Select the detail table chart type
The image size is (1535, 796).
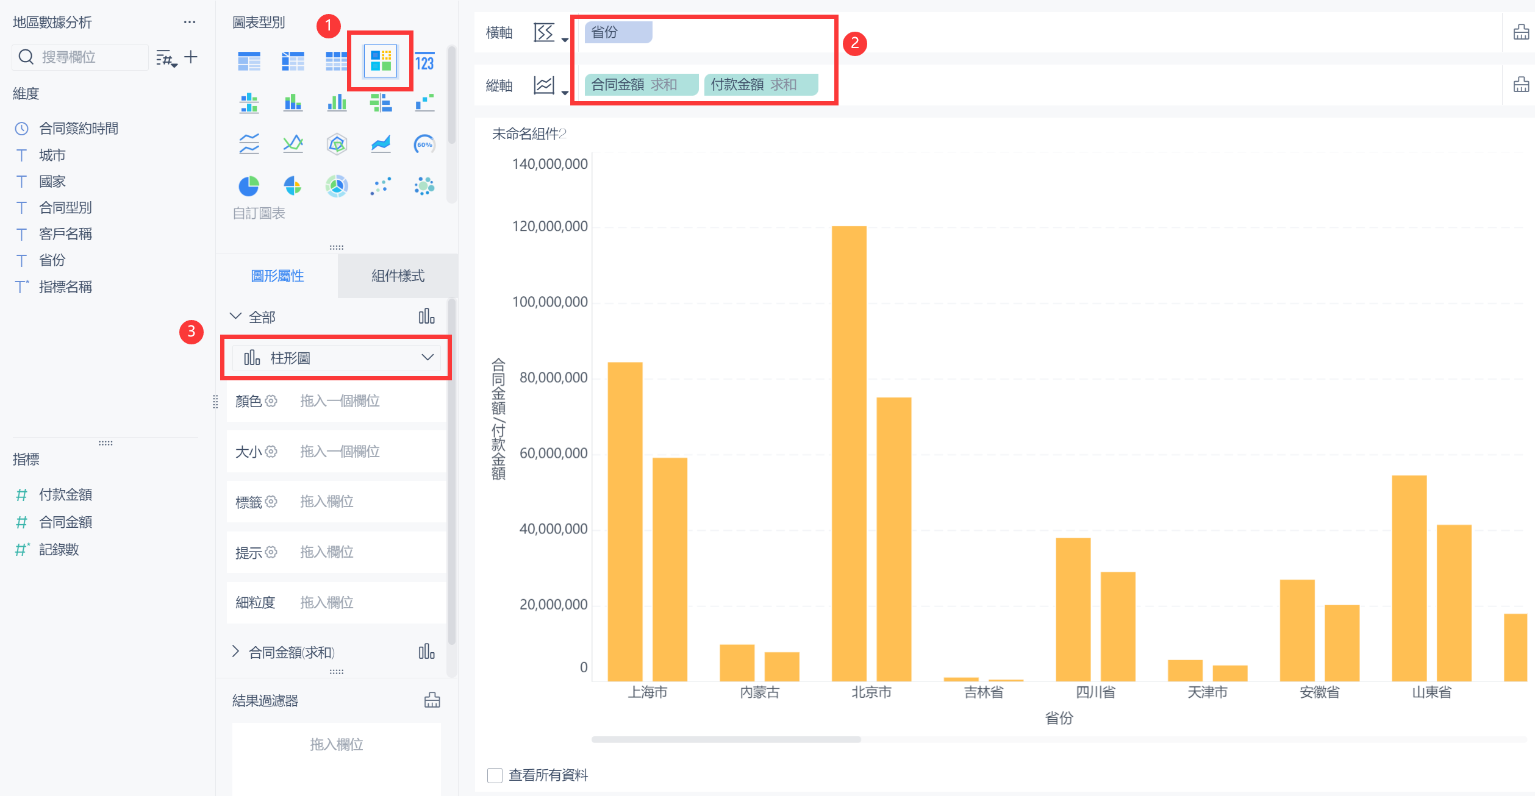point(336,62)
